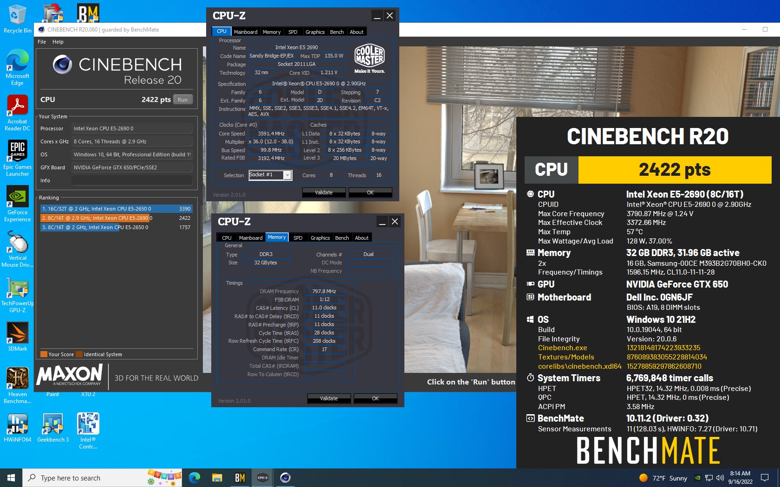Click OK in upper CPU-Z window
This screenshot has height=487, width=780.
pyautogui.click(x=370, y=192)
